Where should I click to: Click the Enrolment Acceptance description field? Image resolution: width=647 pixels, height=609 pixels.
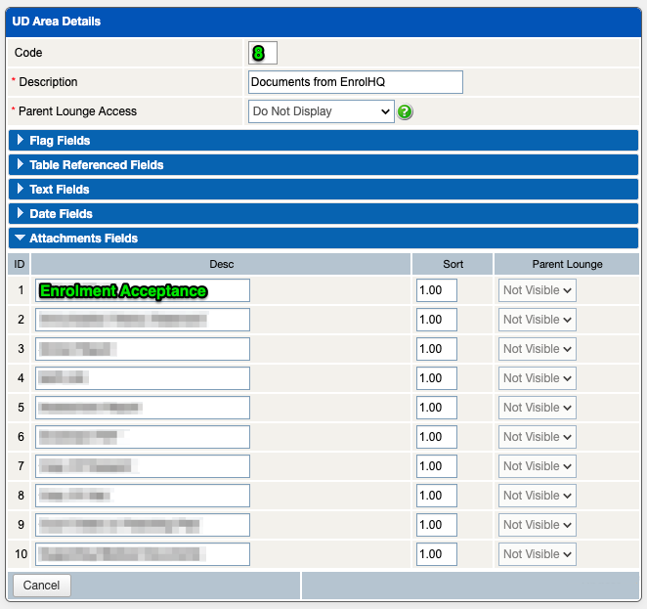(x=142, y=290)
